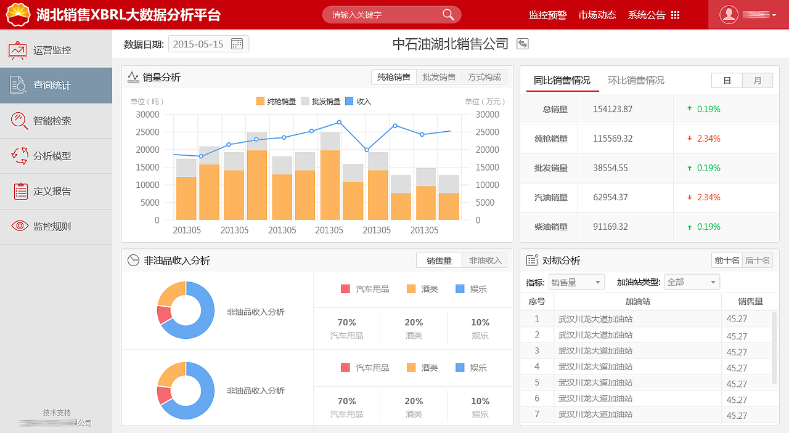Open 查询统计 in the sidebar
The image size is (789, 433).
[56, 86]
